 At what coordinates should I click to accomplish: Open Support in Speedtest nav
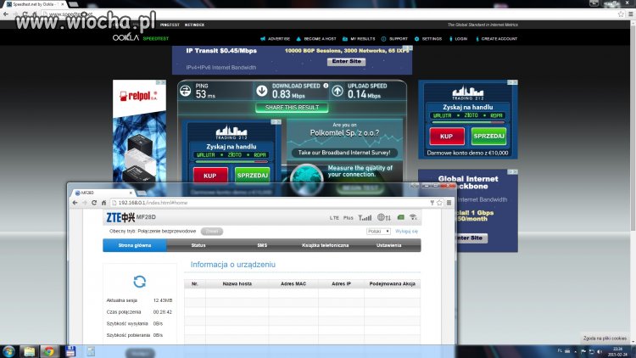click(x=394, y=39)
